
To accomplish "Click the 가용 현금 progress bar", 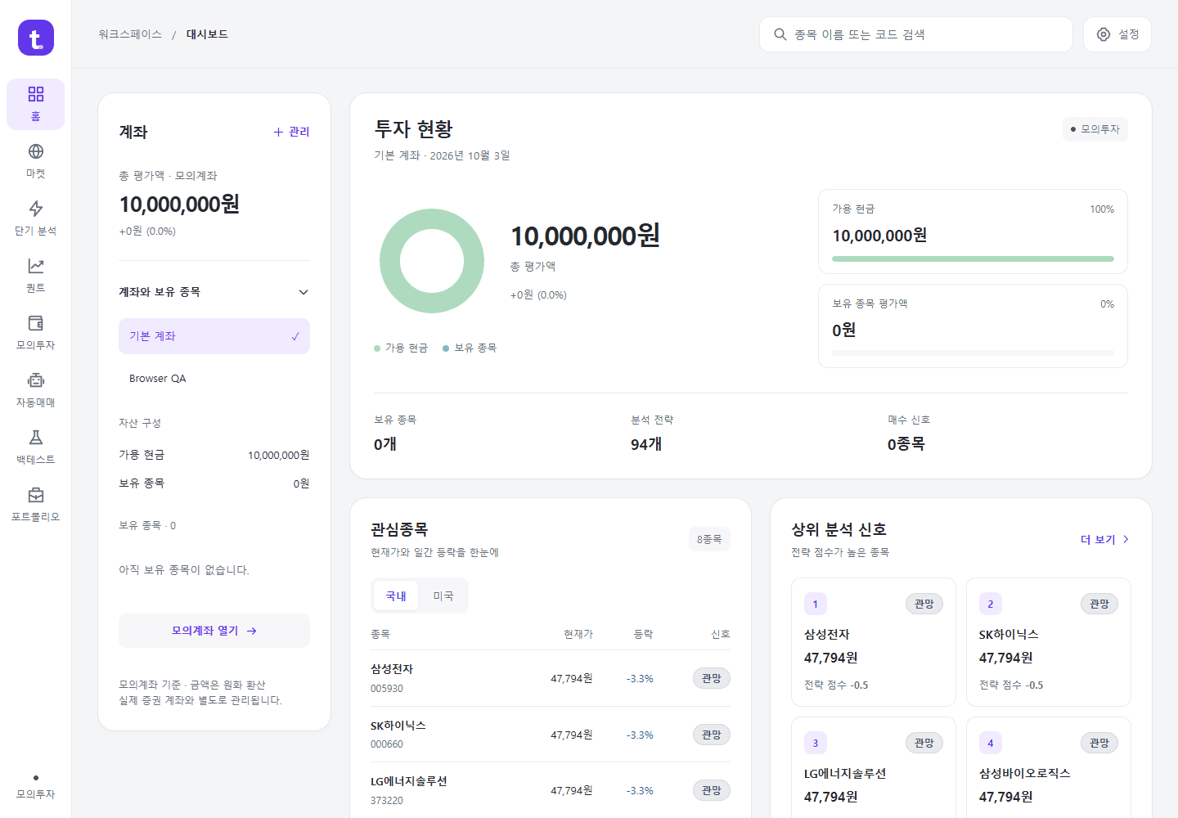I will [x=973, y=258].
